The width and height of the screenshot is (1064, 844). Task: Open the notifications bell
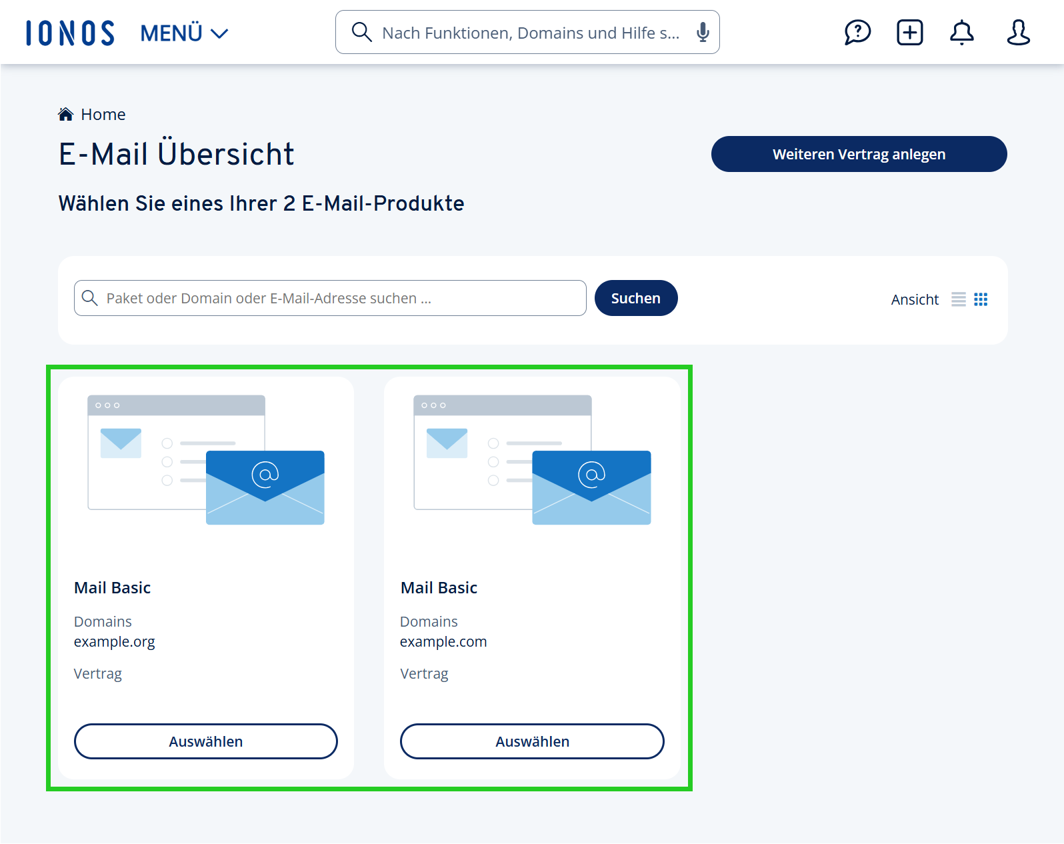[962, 32]
